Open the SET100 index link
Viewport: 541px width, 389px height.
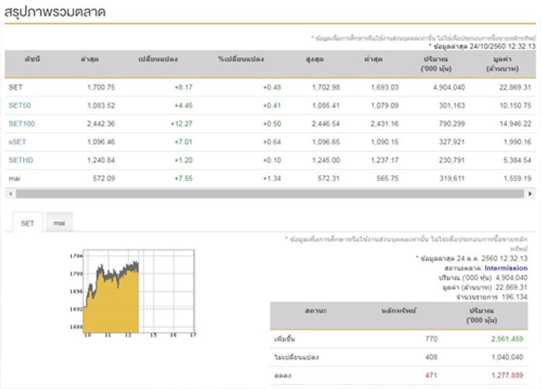pyautogui.click(x=22, y=123)
